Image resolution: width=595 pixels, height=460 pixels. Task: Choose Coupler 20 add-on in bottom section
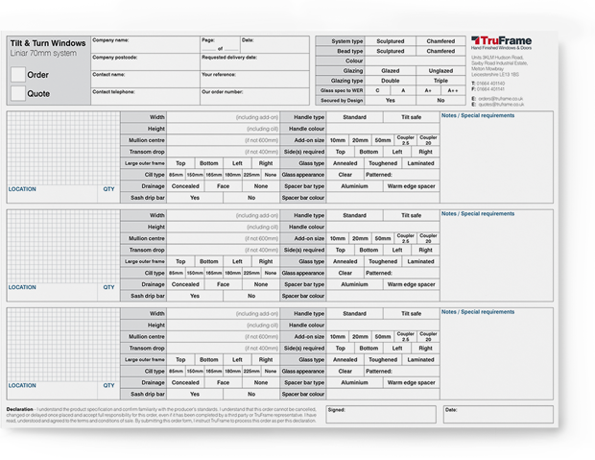pyautogui.click(x=428, y=336)
